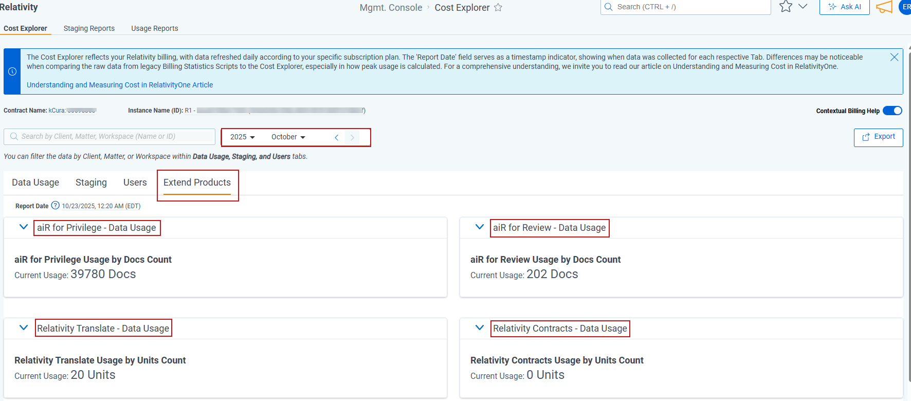Click the Instance Name (ID) label
Image resolution: width=911 pixels, height=401 pixels.
[155, 111]
